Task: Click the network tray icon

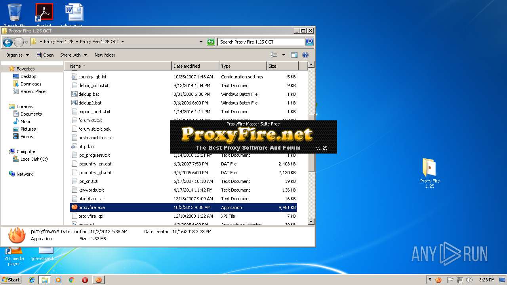Action: coord(460,280)
